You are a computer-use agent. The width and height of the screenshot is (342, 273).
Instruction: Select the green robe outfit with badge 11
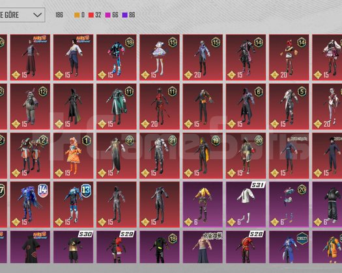(x=117, y=107)
